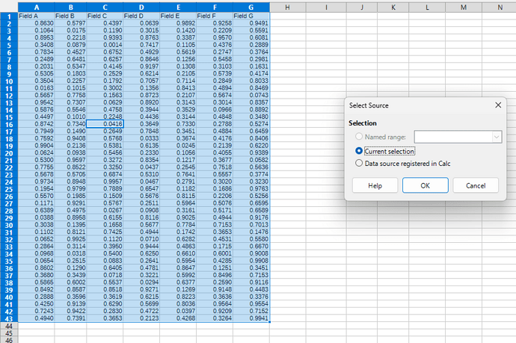516x343 pixels.
Task: Click cell containing 0.9908
Action: pyautogui.click(x=251, y=261)
